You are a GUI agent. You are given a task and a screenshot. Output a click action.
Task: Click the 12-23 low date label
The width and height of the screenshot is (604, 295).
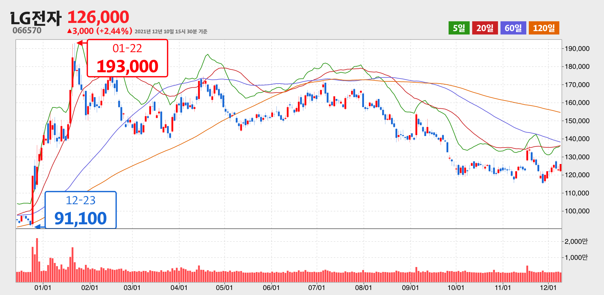[81, 200]
